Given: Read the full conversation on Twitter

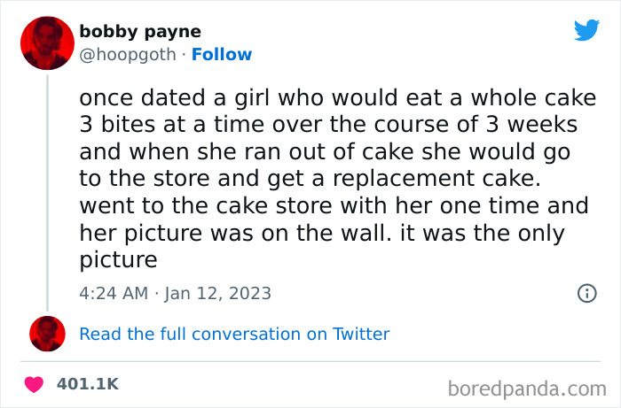Looking at the screenshot, I should 234,334.
